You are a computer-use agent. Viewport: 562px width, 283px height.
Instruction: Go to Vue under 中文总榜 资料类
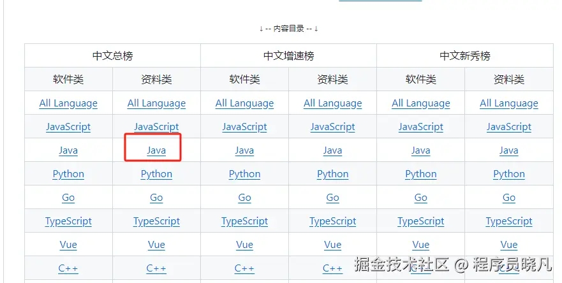click(156, 245)
